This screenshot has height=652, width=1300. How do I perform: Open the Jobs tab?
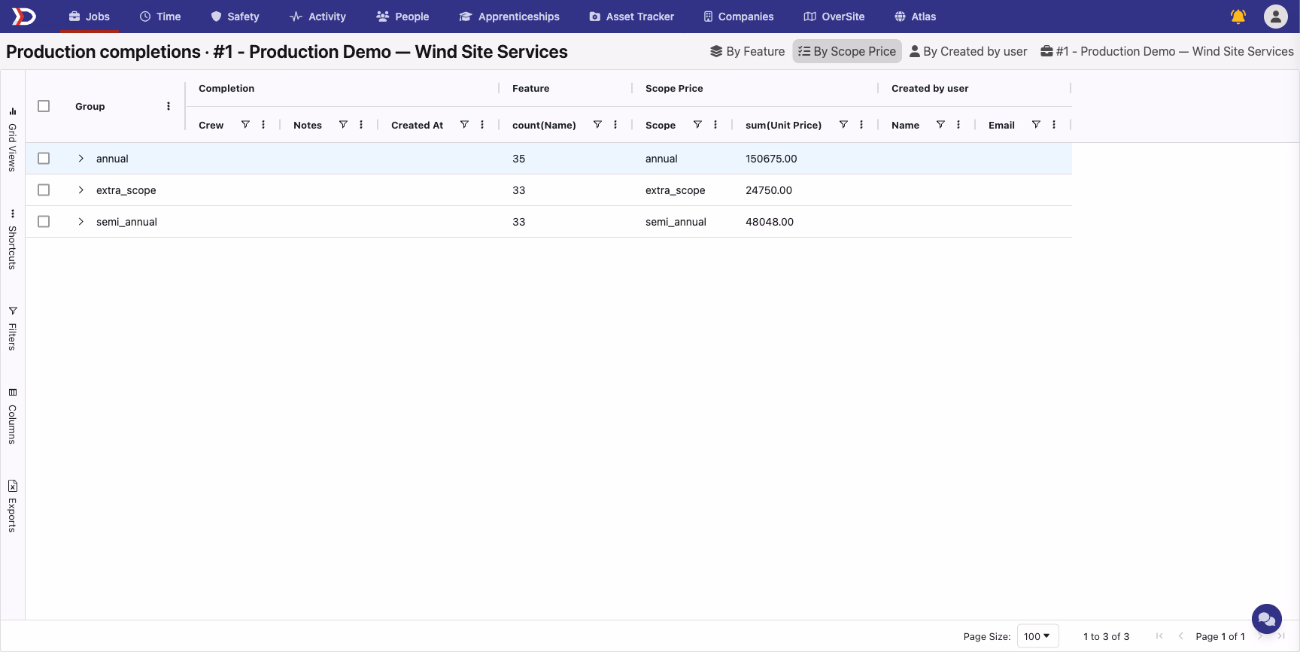coord(90,17)
